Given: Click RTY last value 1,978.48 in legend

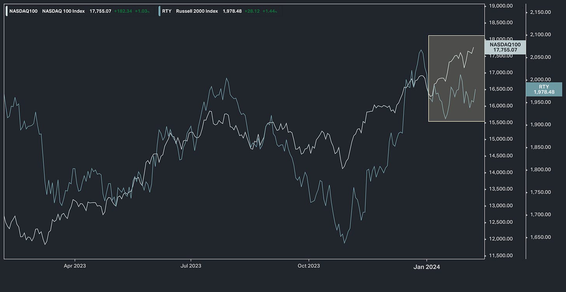Looking at the screenshot, I should click(232, 11).
